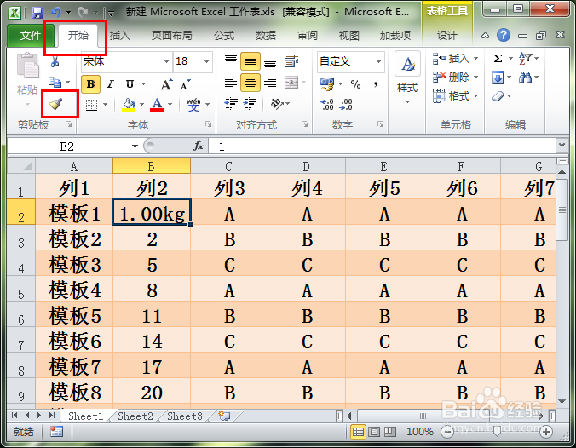The height and width of the screenshot is (448, 576).
Task: Bottom-align cell contents
Action: (270, 62)
